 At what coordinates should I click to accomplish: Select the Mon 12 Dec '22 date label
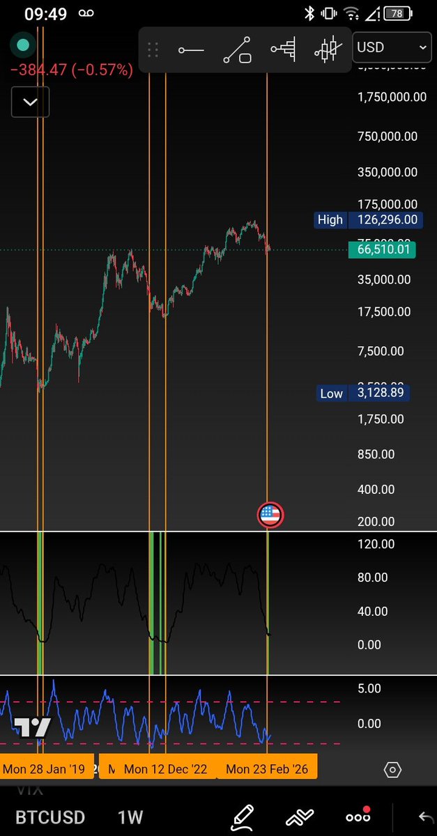click(x=166, y=769)
